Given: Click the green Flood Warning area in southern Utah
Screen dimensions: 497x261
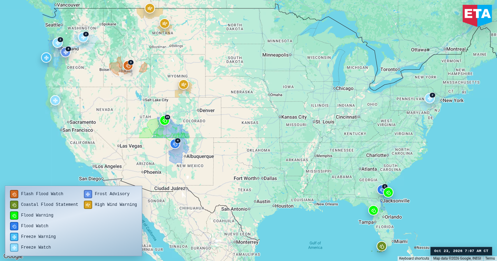Looking at the screenshot, I should (149, 130).
